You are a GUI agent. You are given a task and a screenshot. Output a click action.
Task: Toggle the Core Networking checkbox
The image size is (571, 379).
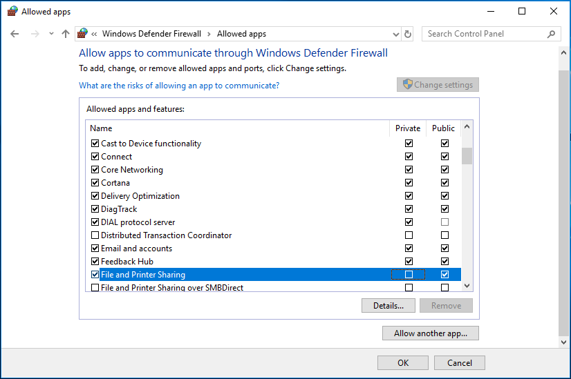click(x=95, y=170)
